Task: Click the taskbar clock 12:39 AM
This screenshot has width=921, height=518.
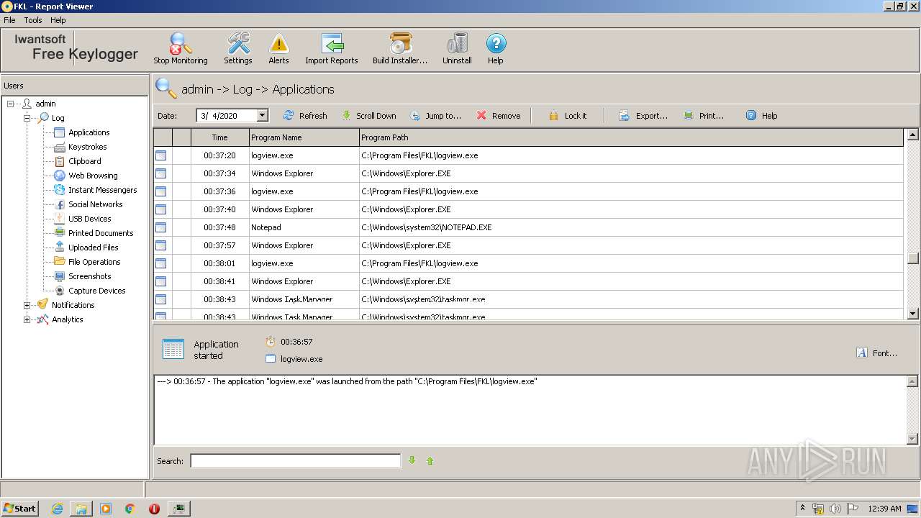Action: [x=884, y=509]
